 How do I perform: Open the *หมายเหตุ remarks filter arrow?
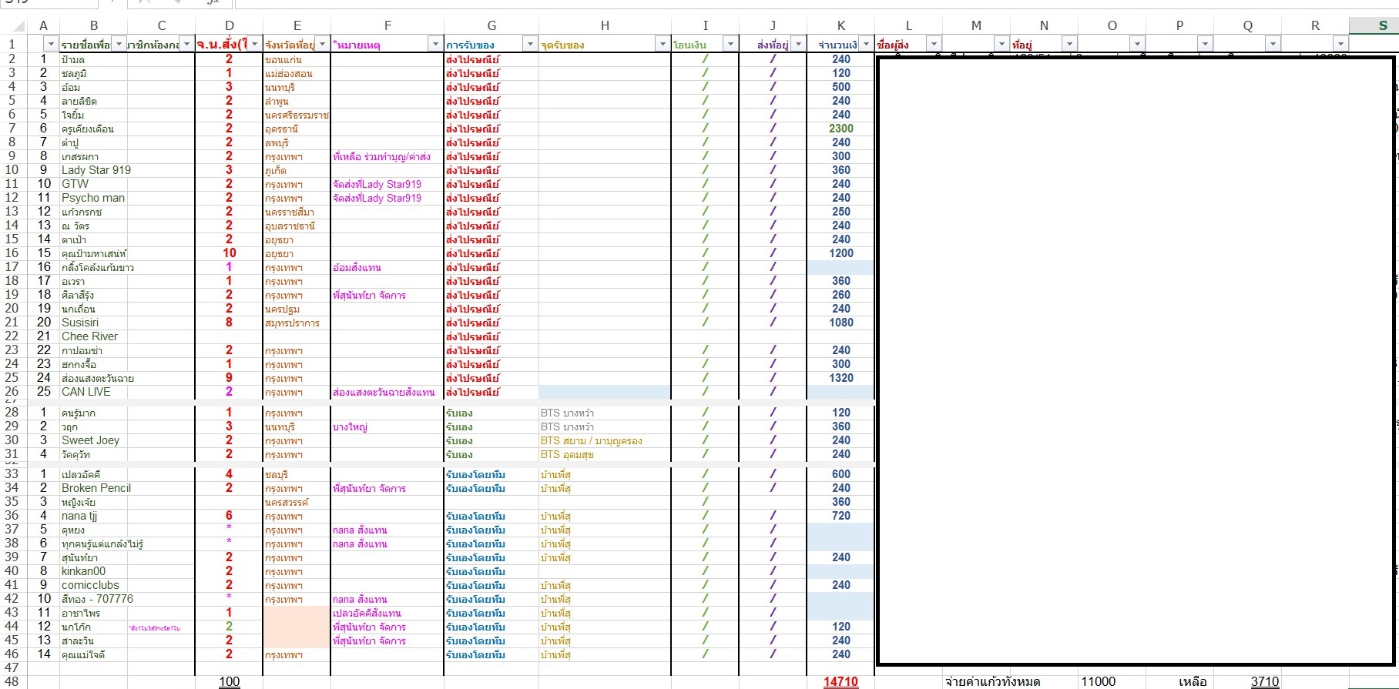(x=435, y=45)
